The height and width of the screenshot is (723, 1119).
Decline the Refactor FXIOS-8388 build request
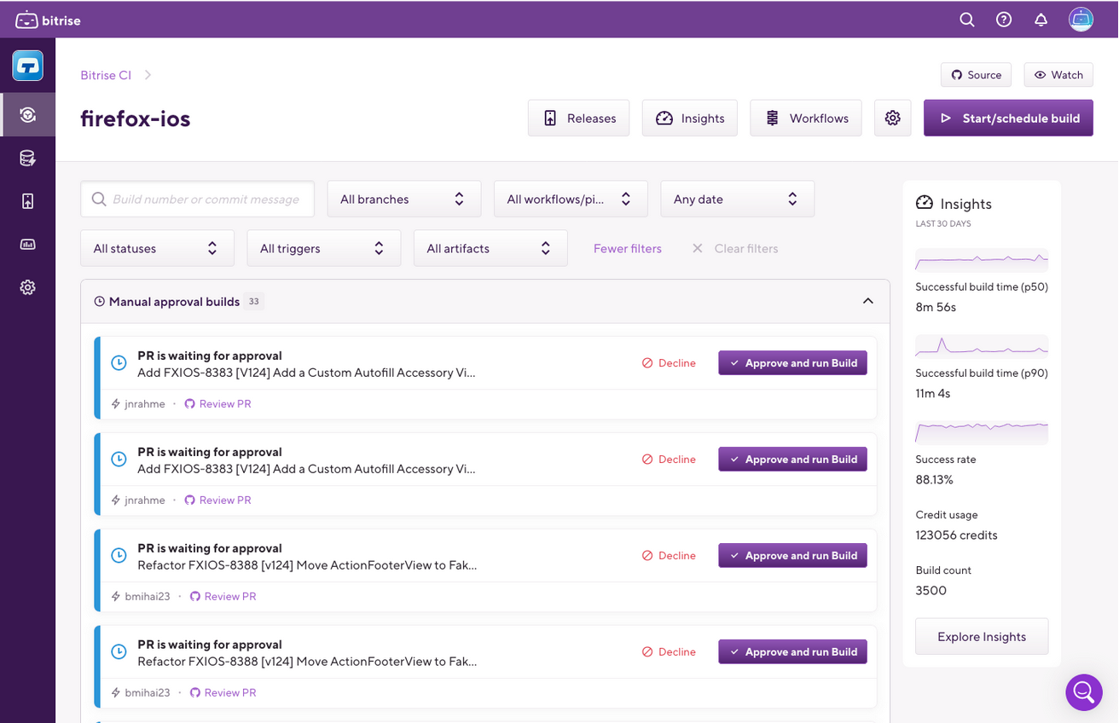click(x=669, y=555)
